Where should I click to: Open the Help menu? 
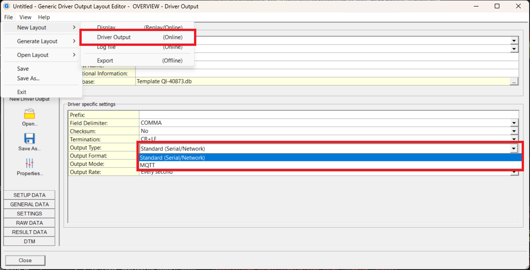pyautogui.click(x=44, y=17)
